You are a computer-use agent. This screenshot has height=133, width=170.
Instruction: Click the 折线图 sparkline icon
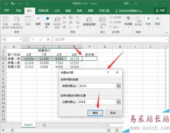click(x=115, y=17)
